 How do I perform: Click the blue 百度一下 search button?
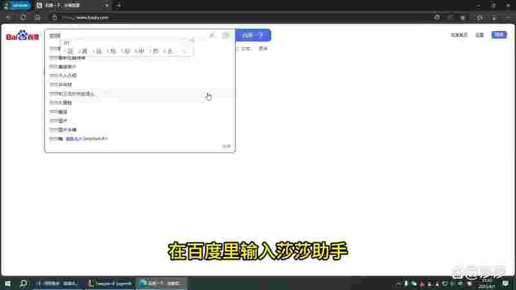253,35
